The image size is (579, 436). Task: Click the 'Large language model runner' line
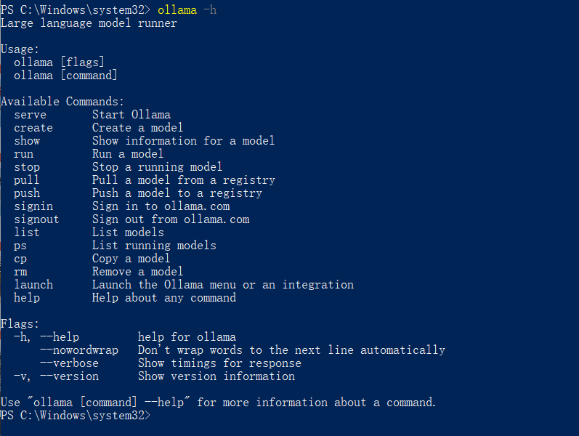click(x=89, y=23)
